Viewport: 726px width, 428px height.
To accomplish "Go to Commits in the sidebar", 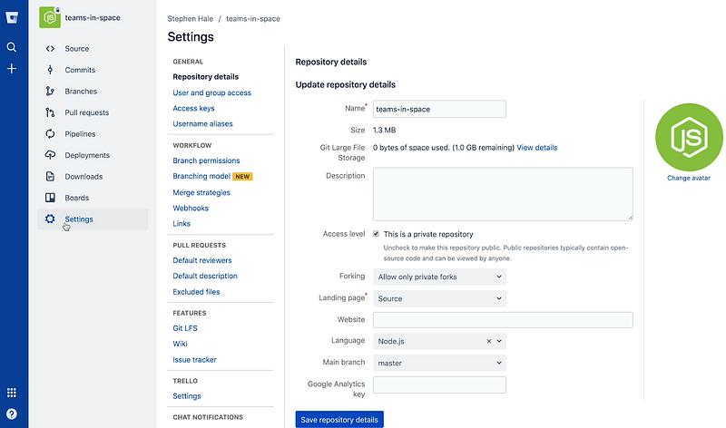I will 80,70.
